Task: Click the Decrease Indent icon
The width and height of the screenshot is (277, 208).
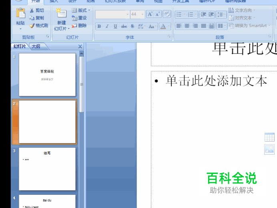Action: click(x=203, y=14)
